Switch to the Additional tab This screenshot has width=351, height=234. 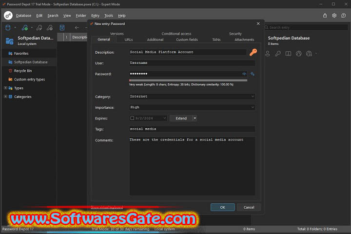(x=155, y=39)
